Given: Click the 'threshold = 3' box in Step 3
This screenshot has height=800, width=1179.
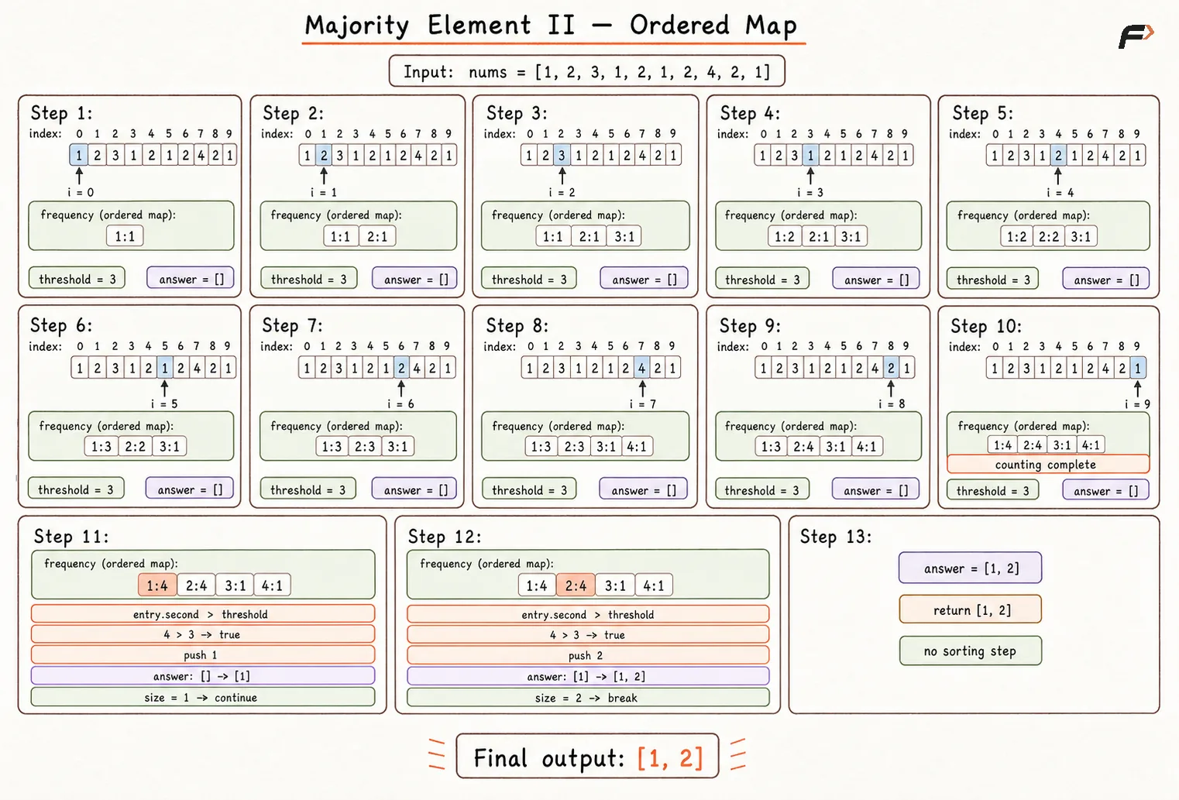Looking at the screenshot, I should 529,279.
